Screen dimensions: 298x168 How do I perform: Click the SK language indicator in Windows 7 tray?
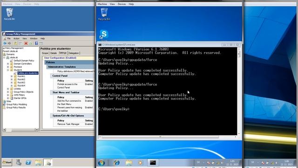[198, 162]
